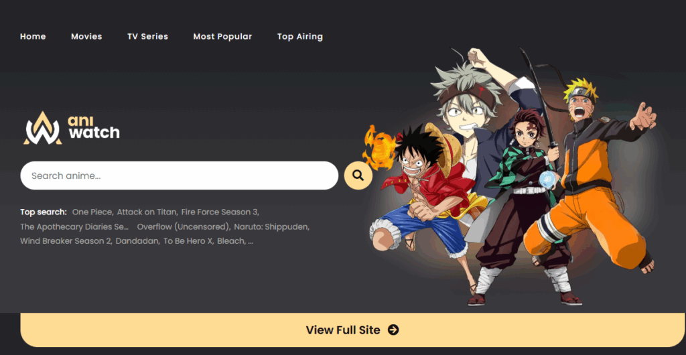Open the Fire Force Season 3 link

[x=220, y=212]
